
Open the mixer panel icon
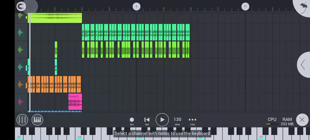(x=22, y=120)
